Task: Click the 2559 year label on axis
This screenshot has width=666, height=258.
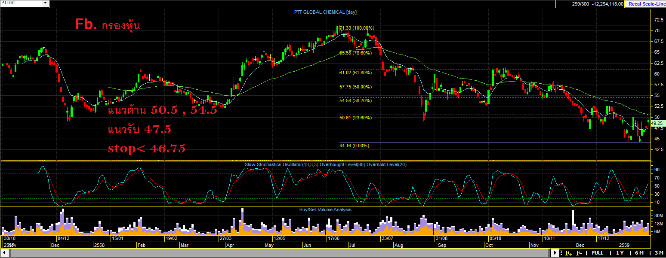Action: pos(624,245)
